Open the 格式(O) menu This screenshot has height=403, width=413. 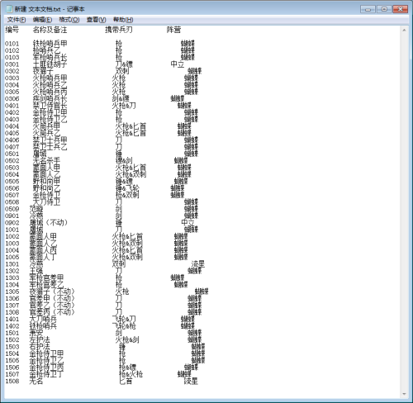pyautogui.click(x=69, y=20)
